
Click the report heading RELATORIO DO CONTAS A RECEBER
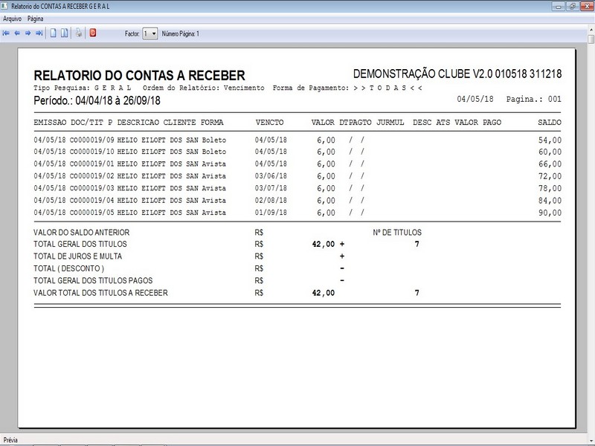click(139, 76)
